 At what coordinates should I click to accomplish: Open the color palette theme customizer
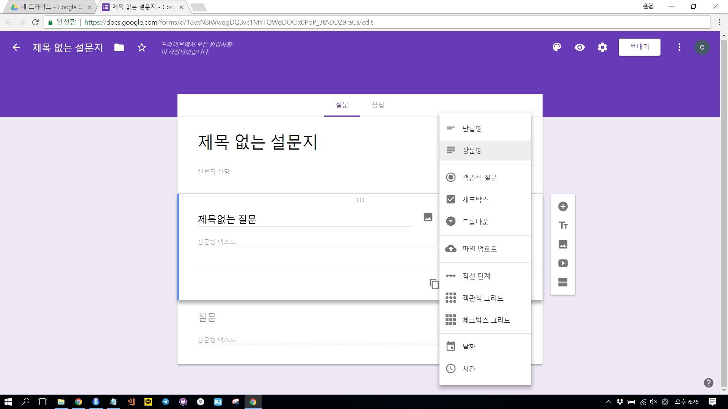point(557,47)
